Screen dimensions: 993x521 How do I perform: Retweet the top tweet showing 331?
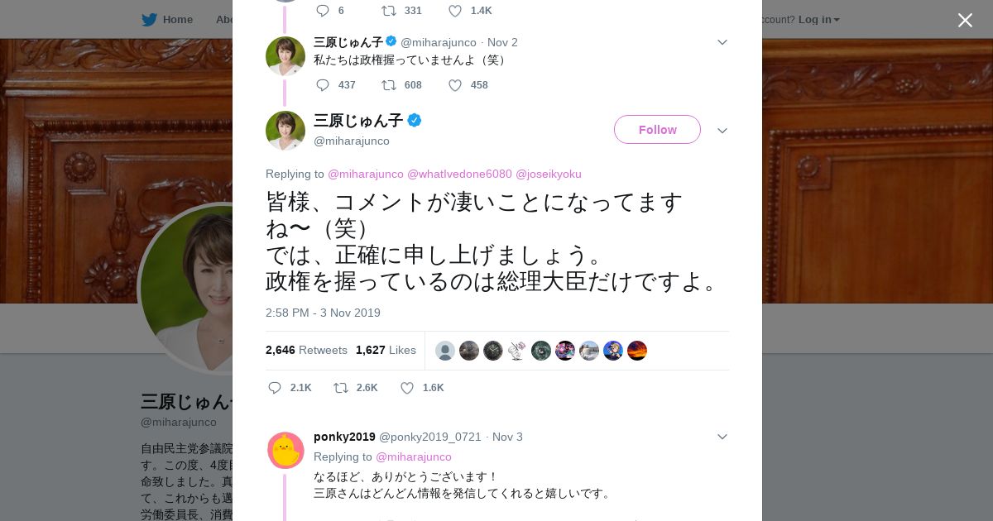(389, 11)
